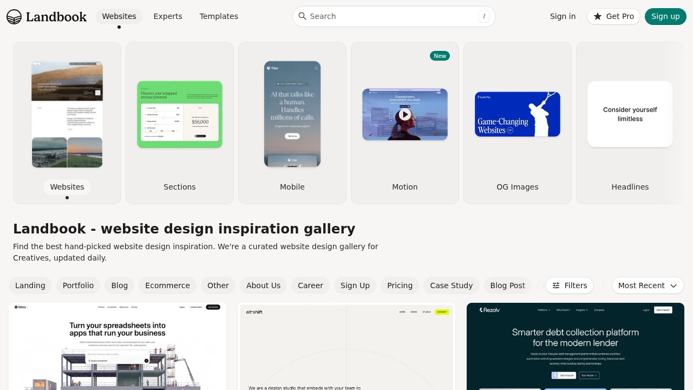
Task: Select the Headlines category card
Action: click(630, 123)
